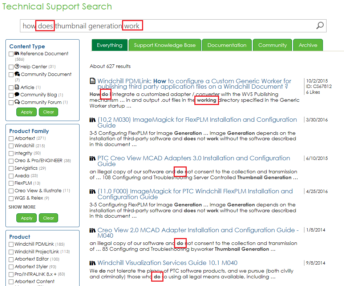Check the Help Center checkbox
The image size is (344, 286).
11,67
